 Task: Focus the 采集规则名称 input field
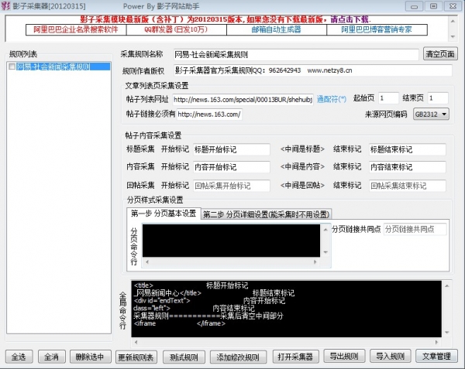point(296,54)
